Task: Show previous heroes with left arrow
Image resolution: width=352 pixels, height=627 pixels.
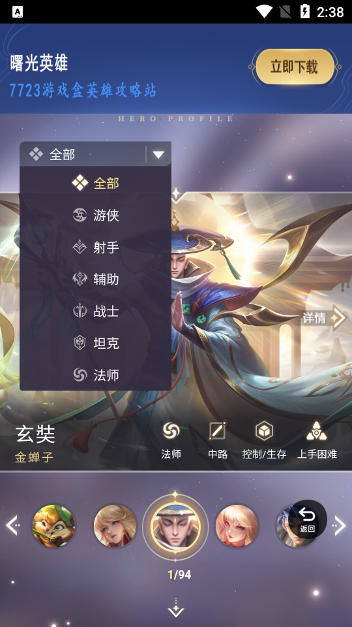Action: tap(13, 525)
